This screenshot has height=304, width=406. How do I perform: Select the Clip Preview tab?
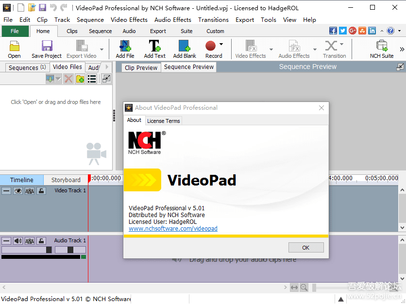click(141, 68)
